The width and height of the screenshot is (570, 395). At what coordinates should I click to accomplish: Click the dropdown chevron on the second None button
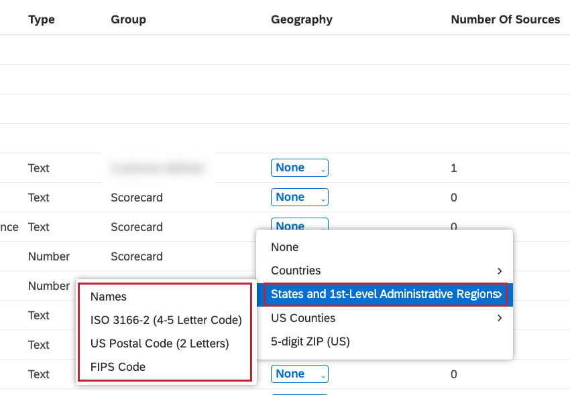pyautogui.click(x=321, y=198)
